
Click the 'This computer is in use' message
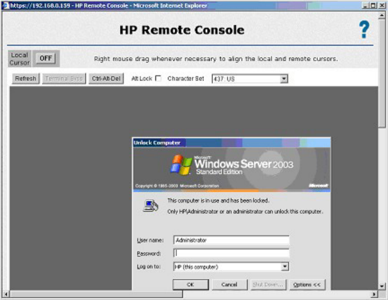[x=218, y=201]
